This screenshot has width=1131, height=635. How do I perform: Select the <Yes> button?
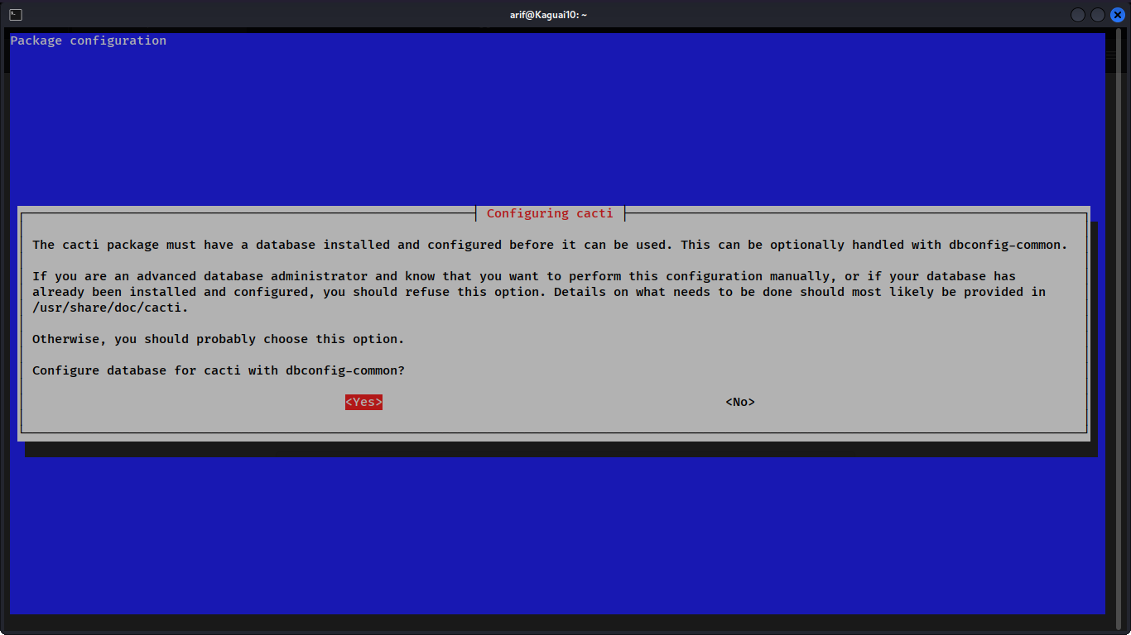click(x=363, y=402)
